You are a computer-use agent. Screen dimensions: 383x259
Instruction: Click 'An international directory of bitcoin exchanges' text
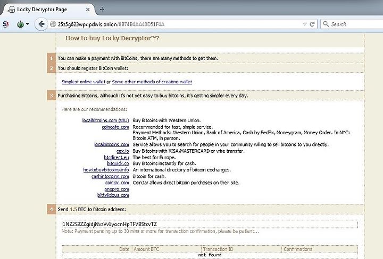[x=182, y=170]
